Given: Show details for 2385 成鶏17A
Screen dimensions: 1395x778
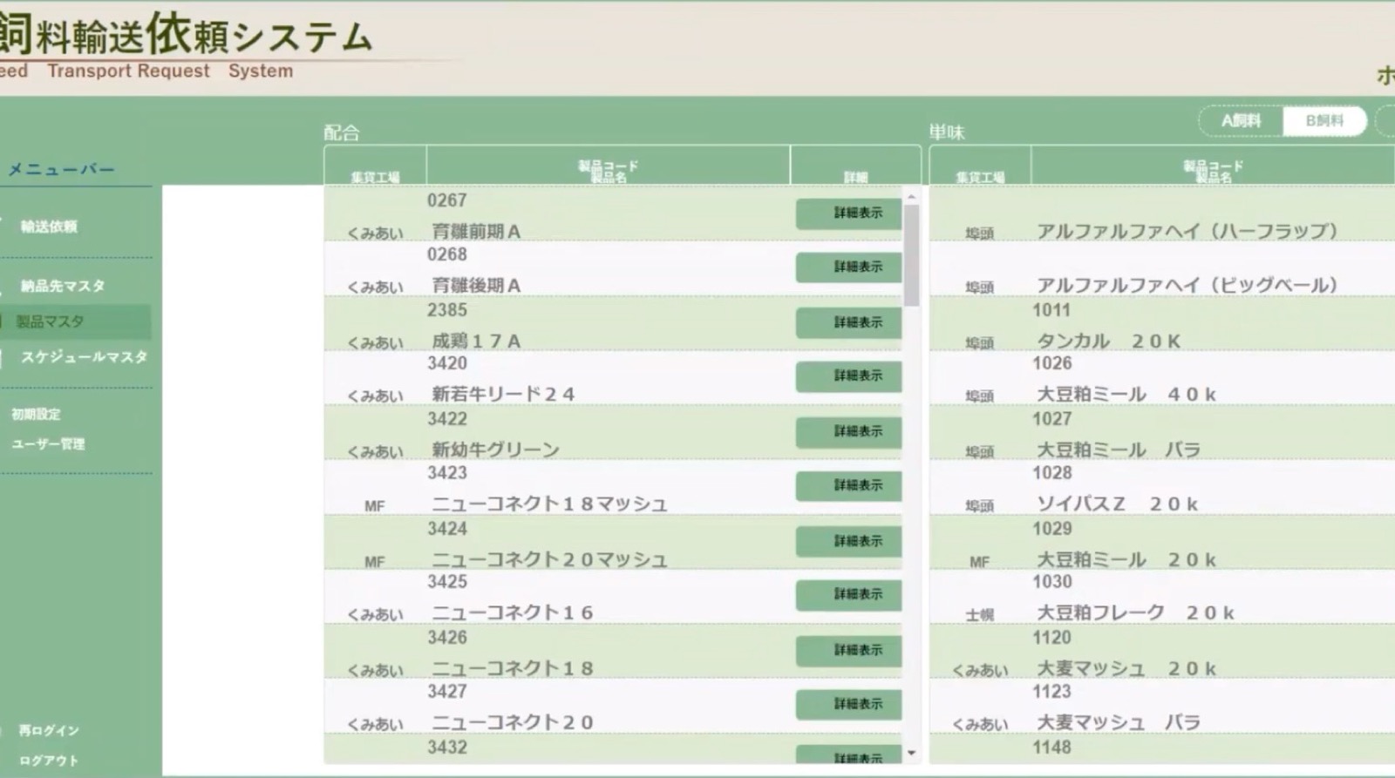Looking at the screenshot, I should pos(848,323).
